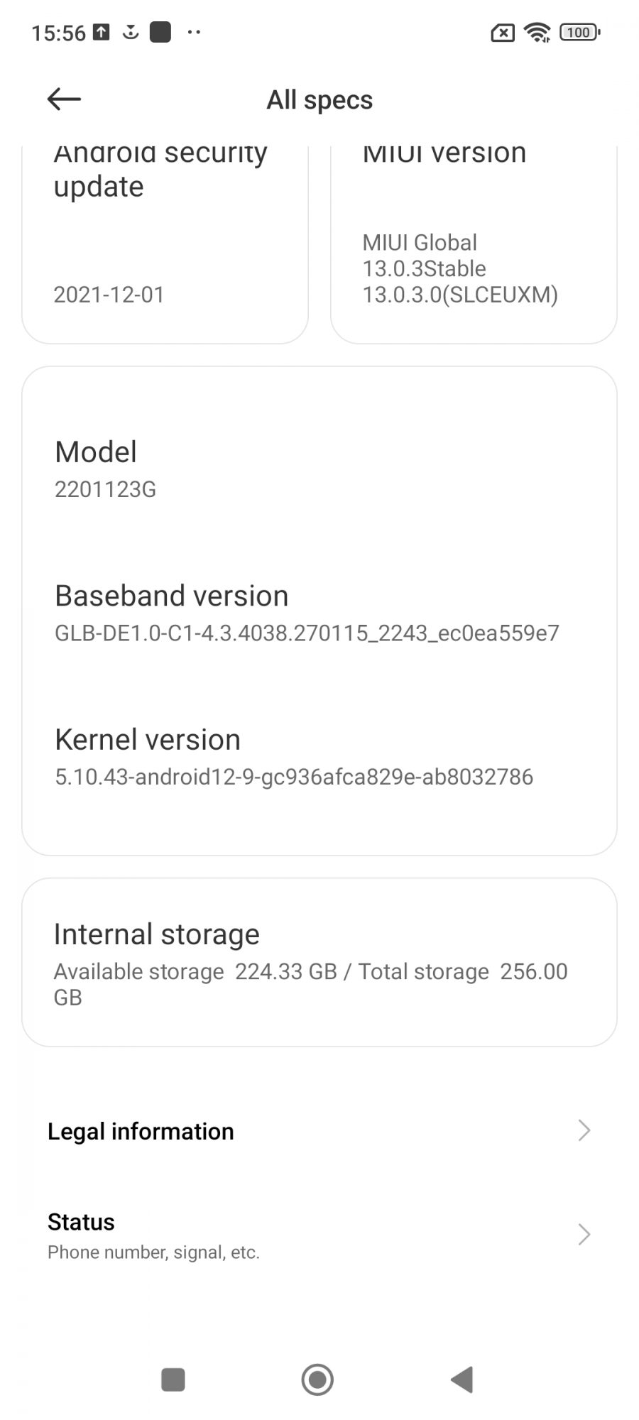Tap the Wi-Fi status icon
Screen dimensions: 639x1420
tap(537, 32)
